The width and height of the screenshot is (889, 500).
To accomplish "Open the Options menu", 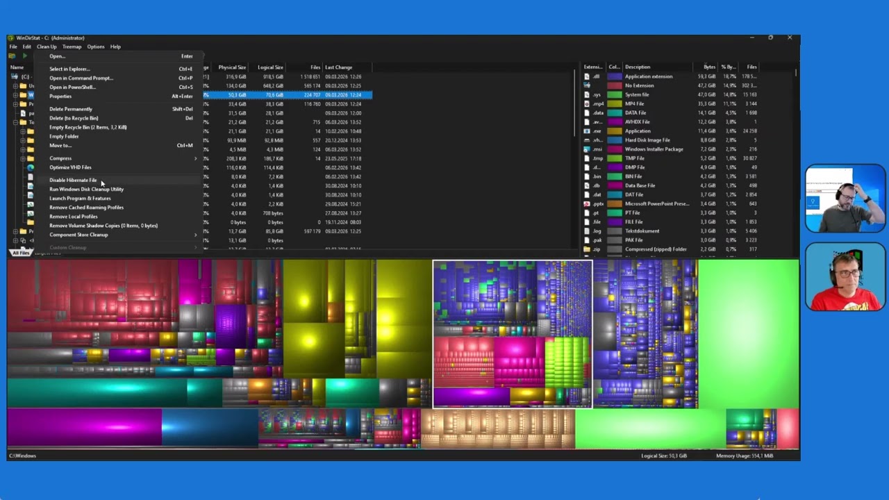I will pos(96,47).
